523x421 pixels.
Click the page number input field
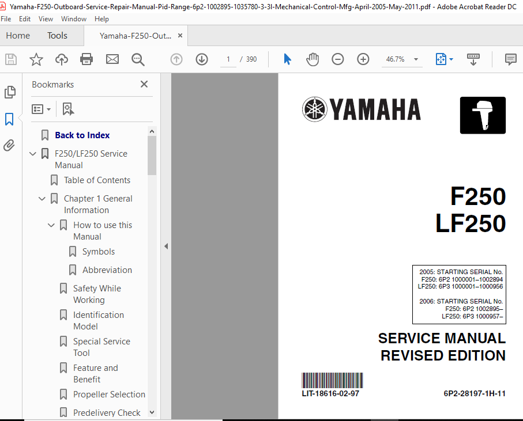pyautogui.click(x=228, y=59)
